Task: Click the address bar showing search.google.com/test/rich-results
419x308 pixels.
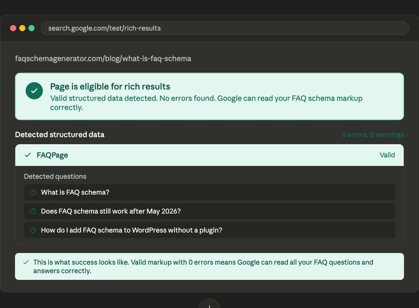Action: click(x=224, y=28)
